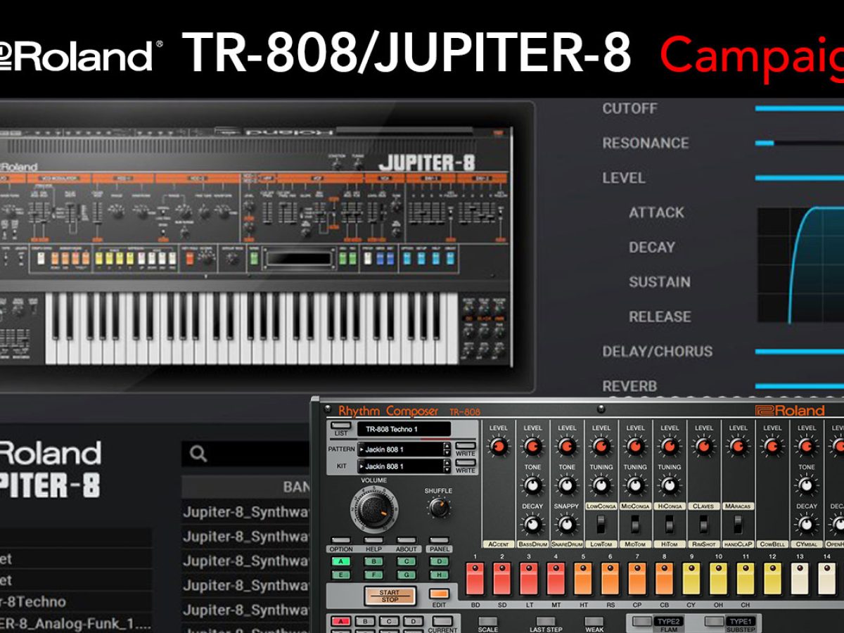
Task: Select green variation button D
Action: coord(439,561)
